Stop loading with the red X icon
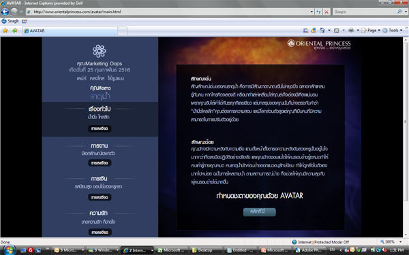 [x=327, y=12]
